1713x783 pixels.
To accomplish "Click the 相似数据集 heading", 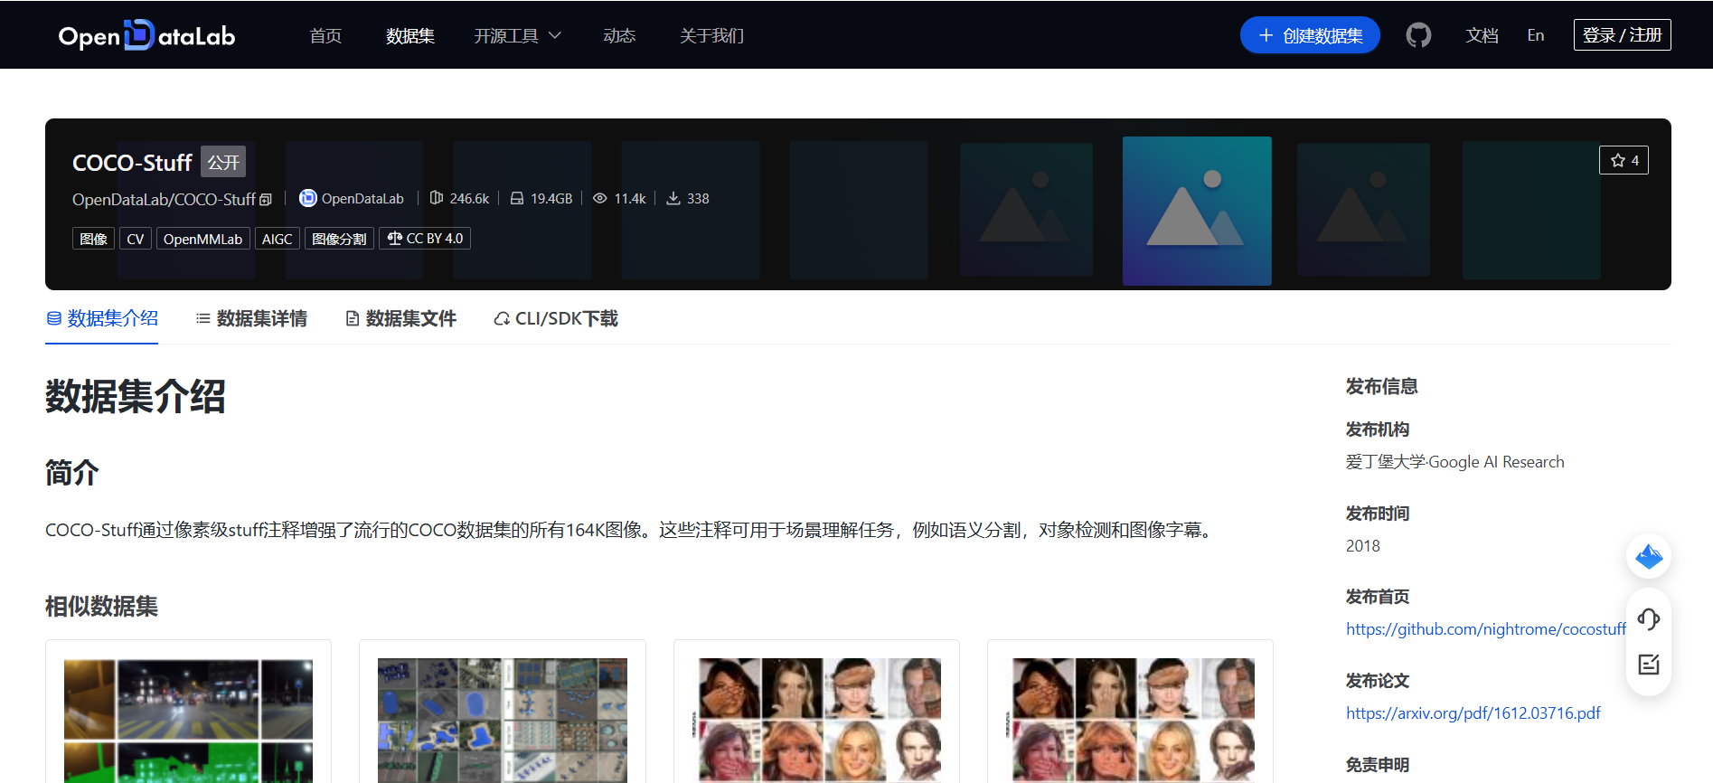I will [x=102, y=607].
